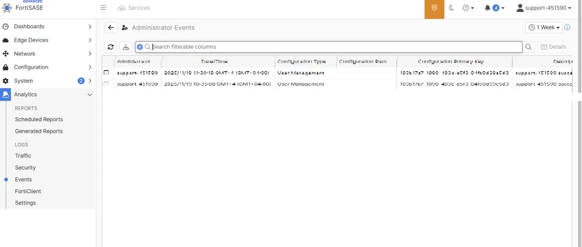This screenshot has height=247, width=582.
Task: Click the Dashboards menu label
Action: click(29, 26)
